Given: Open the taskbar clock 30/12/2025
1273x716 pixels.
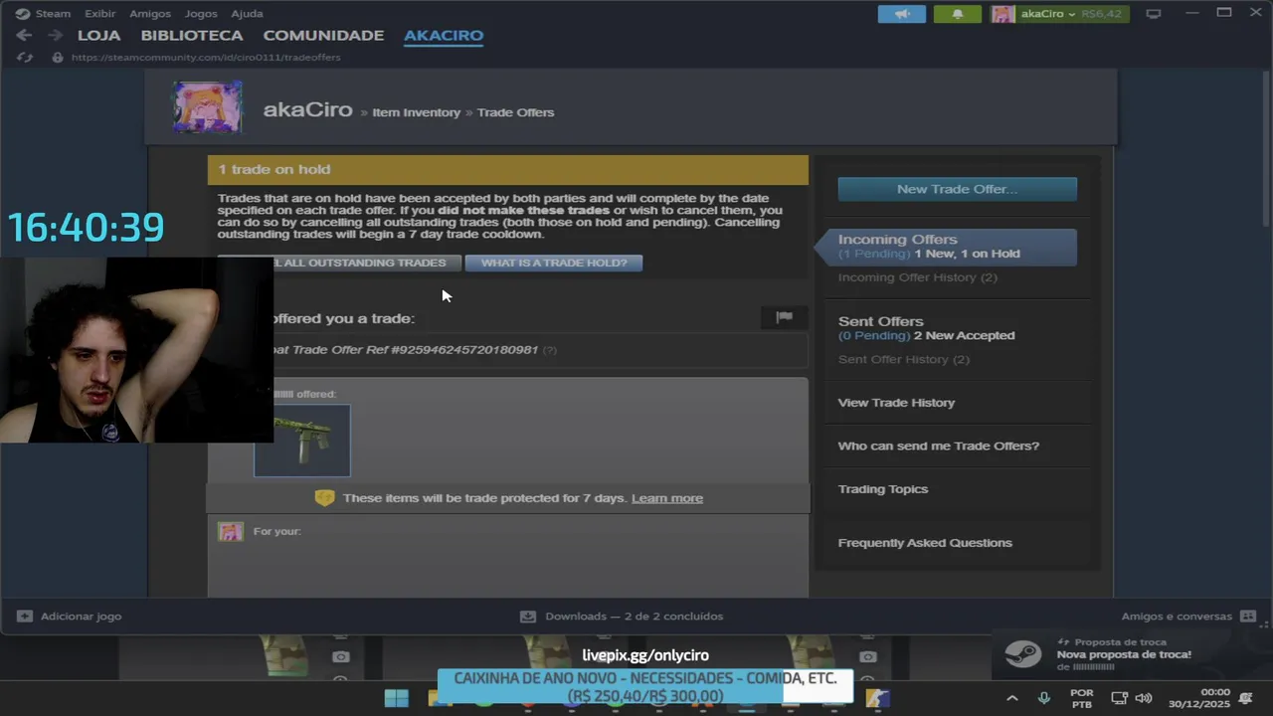Looking at the screenshot, I should 1200,698.
